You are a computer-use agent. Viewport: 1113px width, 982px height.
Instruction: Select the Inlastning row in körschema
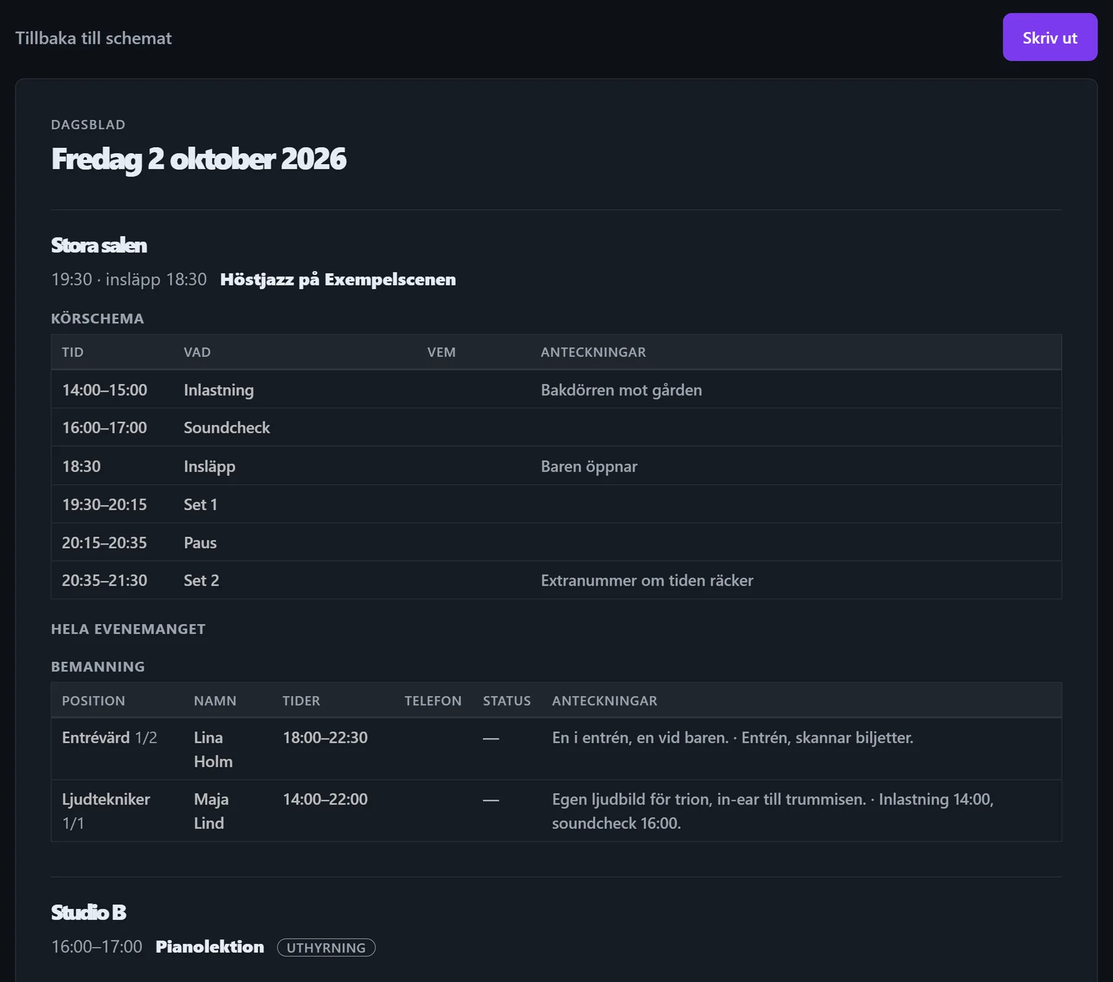(x=556, y=390)
